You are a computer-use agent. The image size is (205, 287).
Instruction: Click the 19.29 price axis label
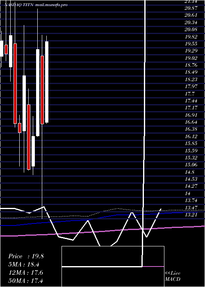(191, 51)
